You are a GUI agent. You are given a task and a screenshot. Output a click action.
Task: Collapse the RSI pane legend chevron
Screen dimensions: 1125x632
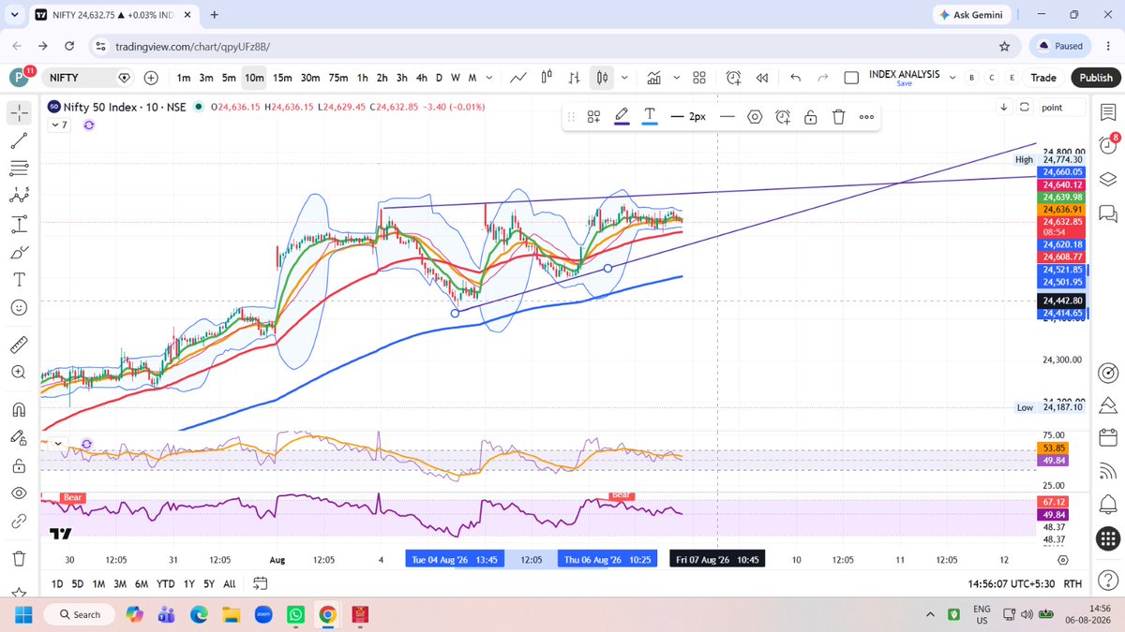point(58,443)
